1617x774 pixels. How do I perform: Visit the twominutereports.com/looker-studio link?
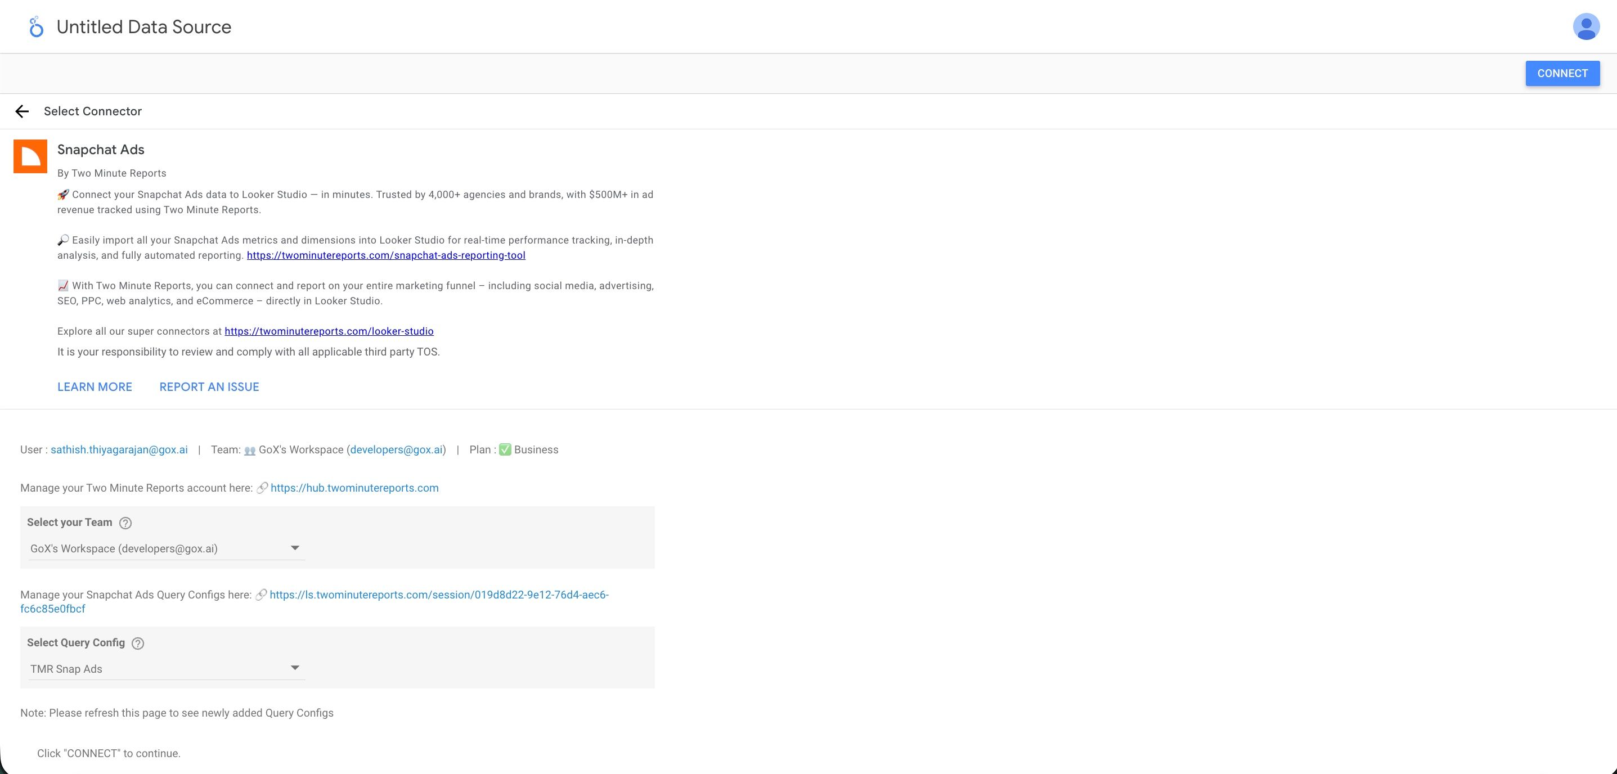coord(329,331)
